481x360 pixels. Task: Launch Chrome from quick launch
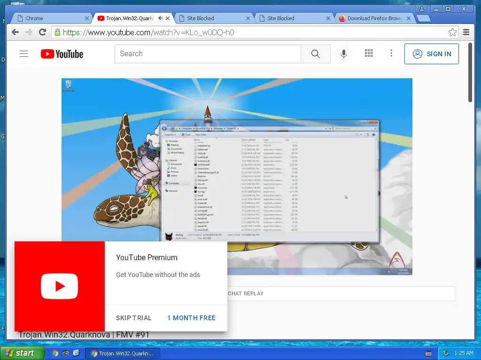[55, 353]
